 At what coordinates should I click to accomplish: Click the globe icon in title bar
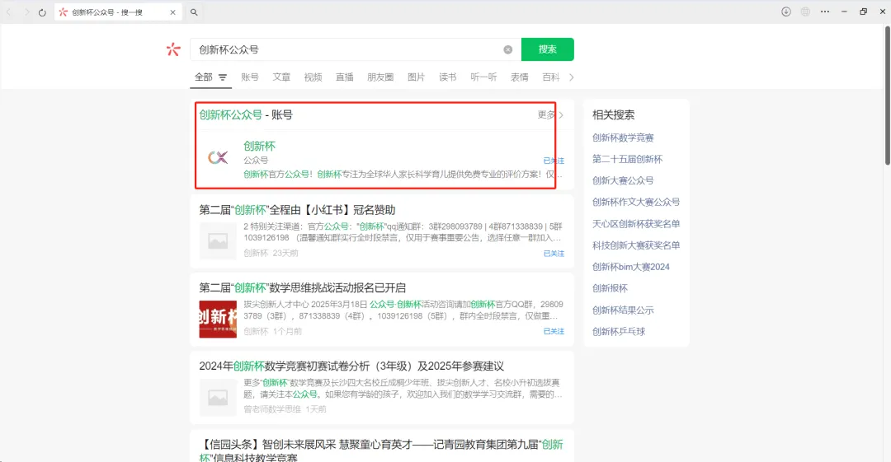[805, 12]
